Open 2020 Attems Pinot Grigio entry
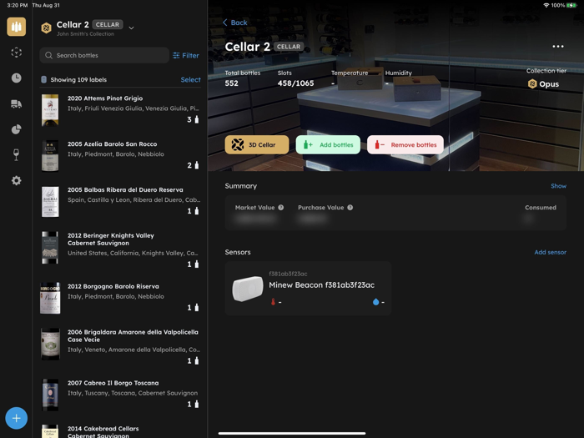 pyautogui.click(x=120, y=110)
